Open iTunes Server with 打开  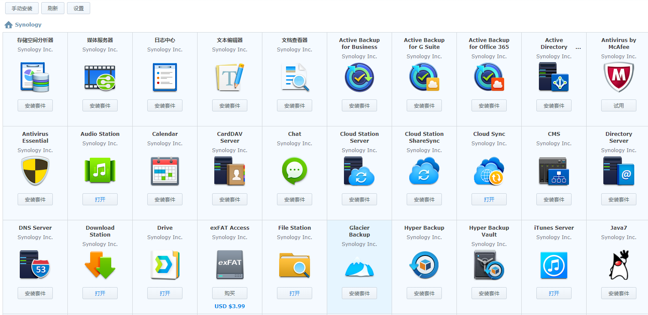[554, 293]
